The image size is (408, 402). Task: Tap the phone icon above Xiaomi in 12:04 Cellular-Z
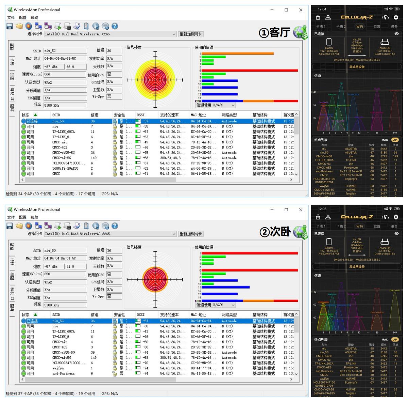(x=329, y=42)
